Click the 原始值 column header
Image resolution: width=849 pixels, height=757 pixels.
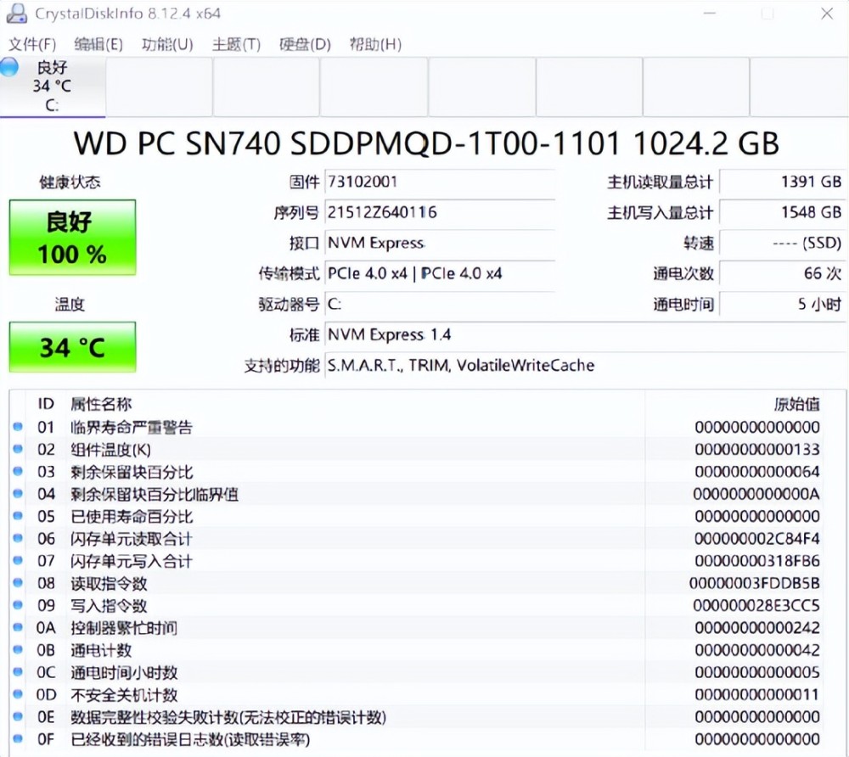coord(796,404)
